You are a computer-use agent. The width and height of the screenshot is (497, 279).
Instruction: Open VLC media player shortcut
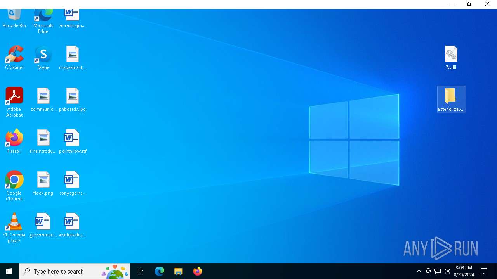click(14, 228)
